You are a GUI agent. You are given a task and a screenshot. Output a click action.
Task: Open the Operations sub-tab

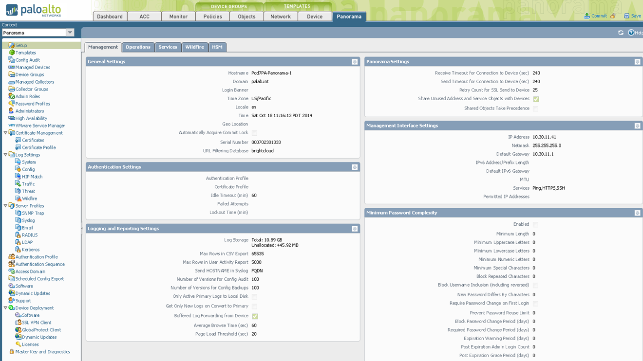pyautogui.click(x=138, y=47)
